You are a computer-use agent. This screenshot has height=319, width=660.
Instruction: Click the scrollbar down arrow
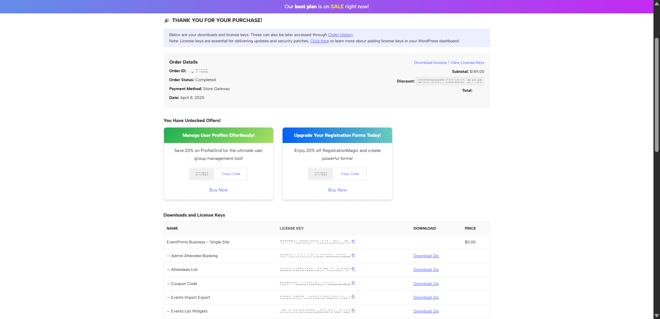657,315
